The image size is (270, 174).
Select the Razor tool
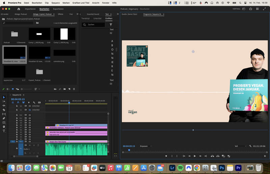click(4, 110)
